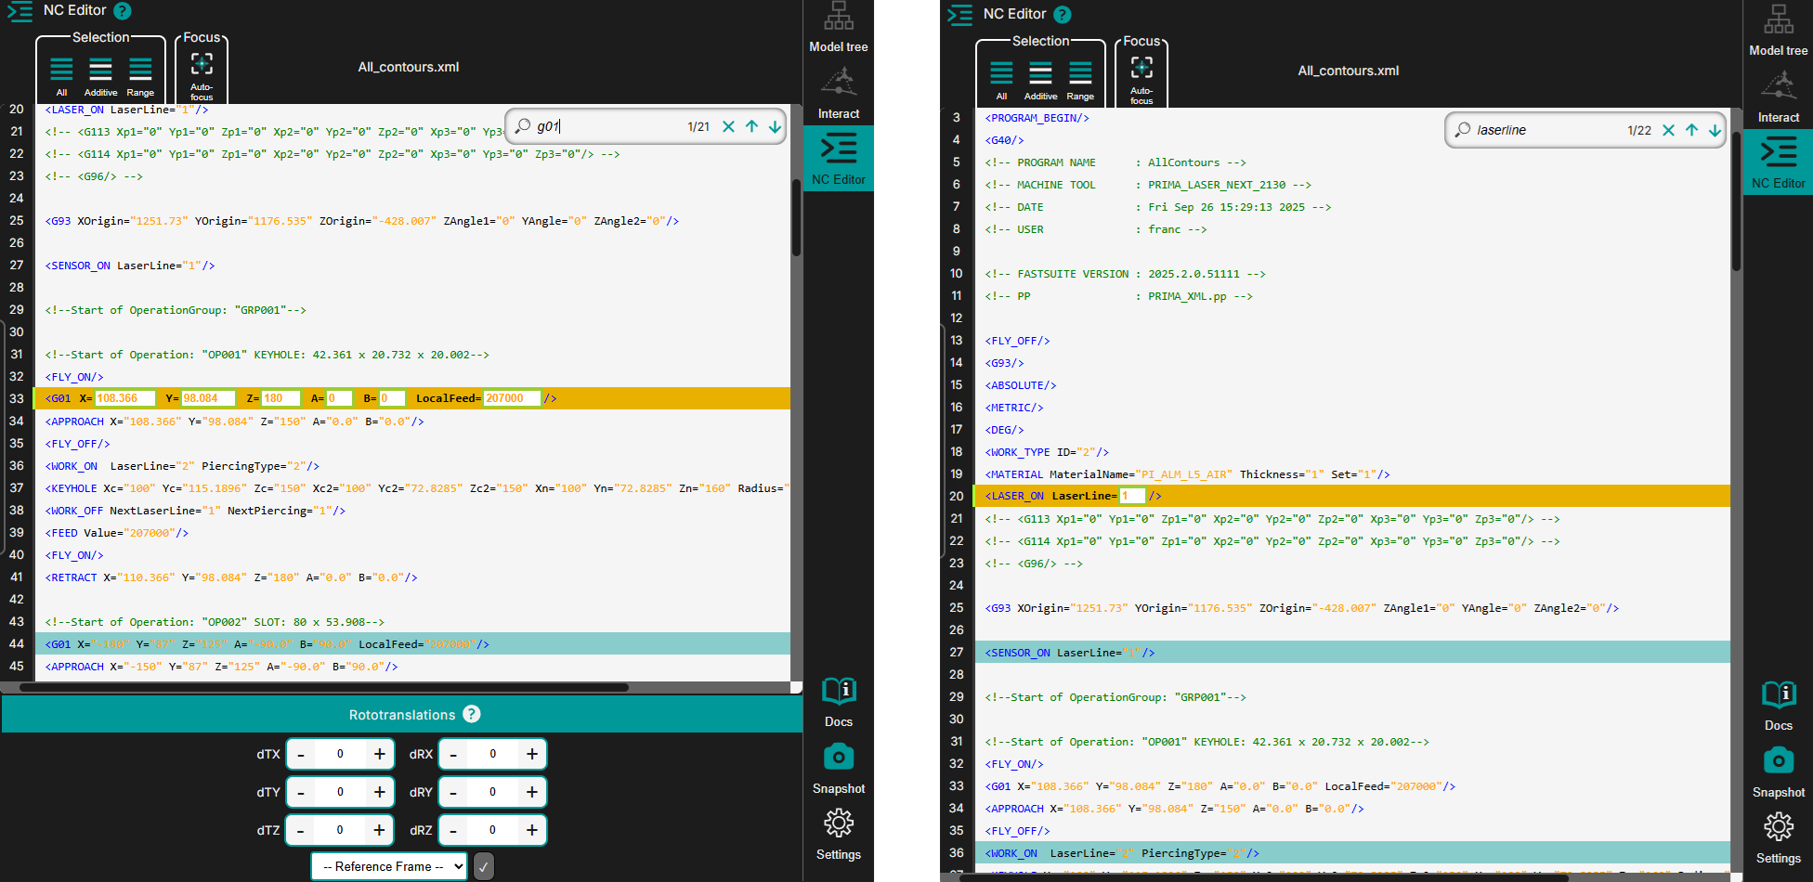
Task: Decrease dRZ with the minus button
Action: pyautogui.click(x=453, y=830)
